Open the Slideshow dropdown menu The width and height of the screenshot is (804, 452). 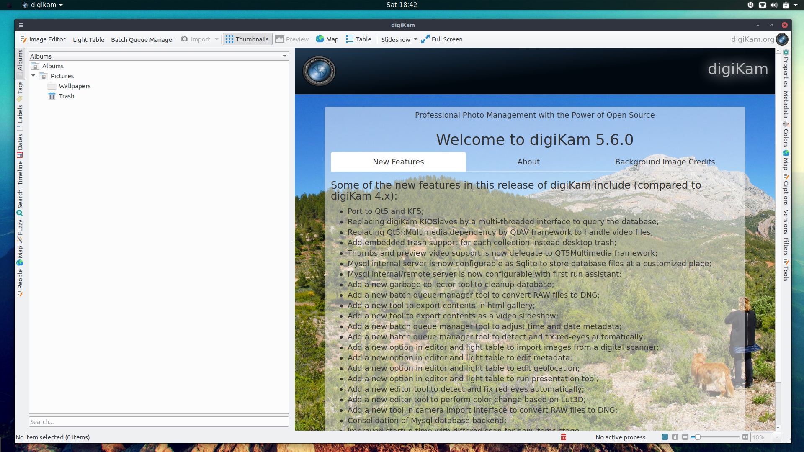415,39
